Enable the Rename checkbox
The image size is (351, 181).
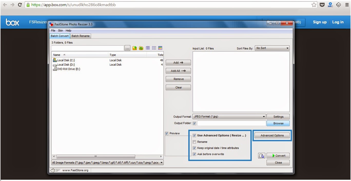click(x=194, y=142)
